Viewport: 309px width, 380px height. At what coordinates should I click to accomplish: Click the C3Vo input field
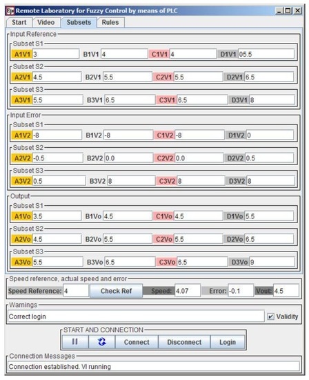(202, 262)
